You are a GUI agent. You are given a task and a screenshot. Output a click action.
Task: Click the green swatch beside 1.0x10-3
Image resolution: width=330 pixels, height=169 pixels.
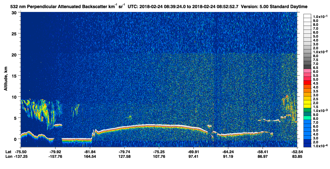307,110
